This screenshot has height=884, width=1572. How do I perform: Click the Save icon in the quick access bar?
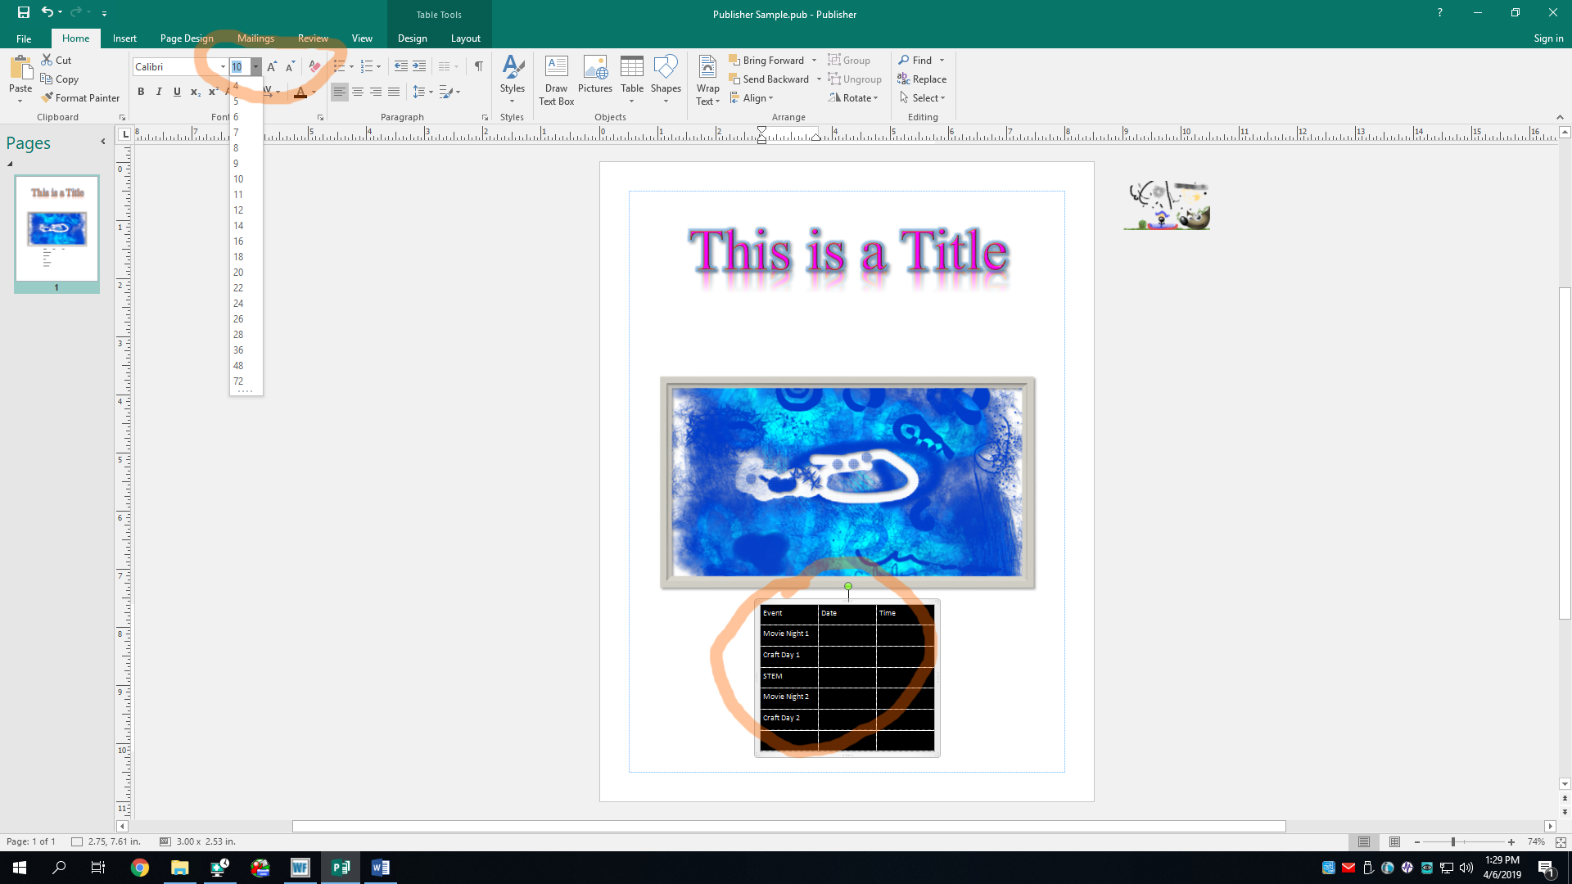click(24, 12)
